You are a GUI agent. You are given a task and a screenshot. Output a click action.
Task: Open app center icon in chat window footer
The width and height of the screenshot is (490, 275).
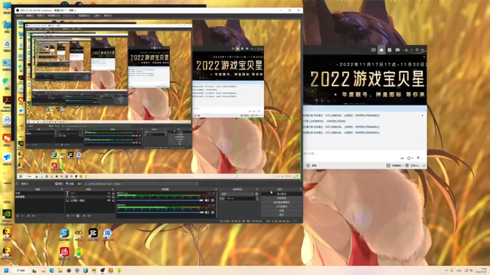pos(407,166)
